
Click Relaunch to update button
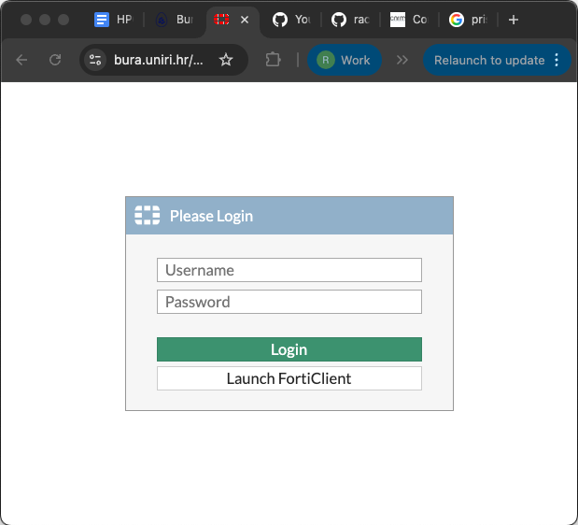[489, 60]
